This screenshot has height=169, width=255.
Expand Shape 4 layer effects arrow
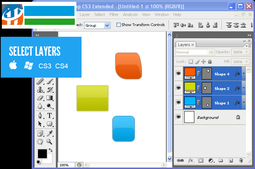(x=243, y=74)
